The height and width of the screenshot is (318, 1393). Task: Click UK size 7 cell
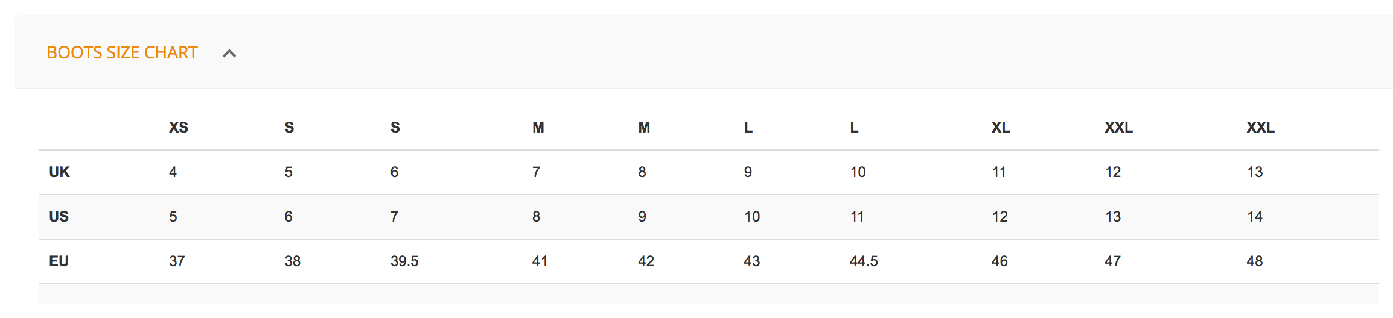point(536,172)
